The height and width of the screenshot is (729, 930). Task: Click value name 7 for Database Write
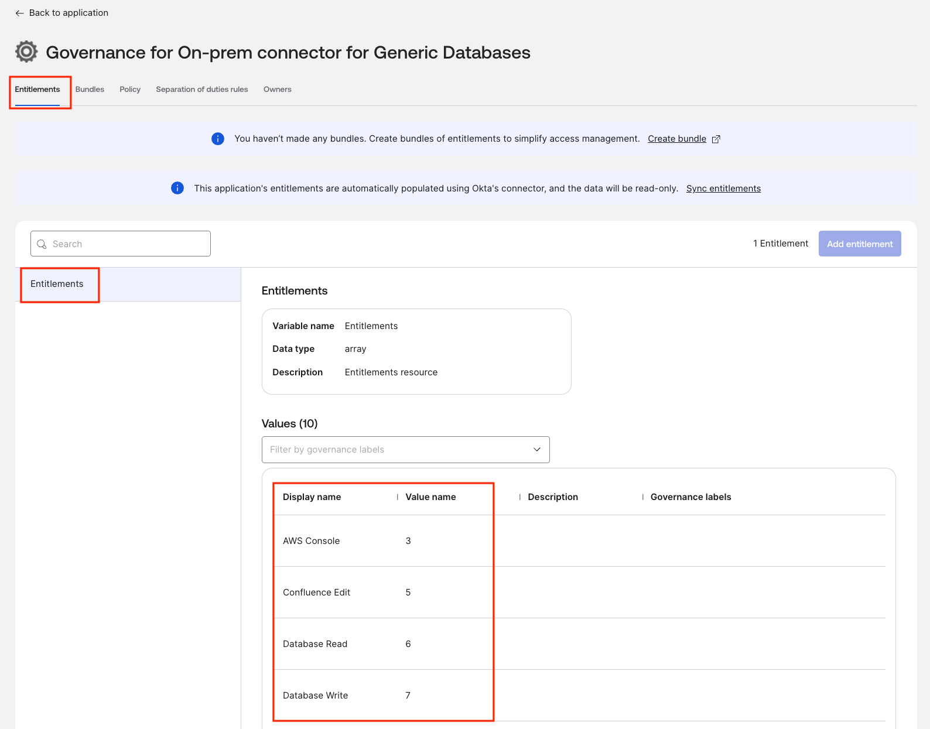tap(408, 696)
